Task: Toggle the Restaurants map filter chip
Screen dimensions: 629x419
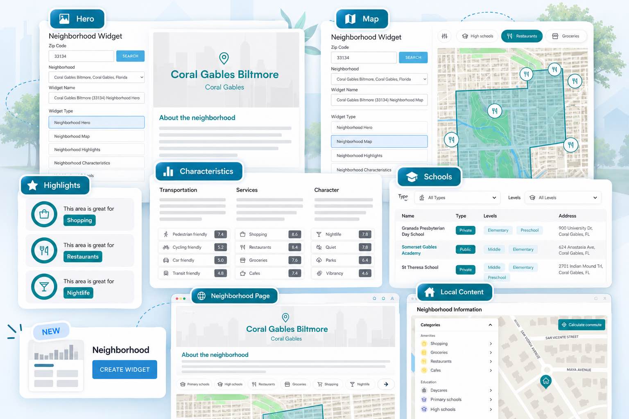Action: point(522,36)
